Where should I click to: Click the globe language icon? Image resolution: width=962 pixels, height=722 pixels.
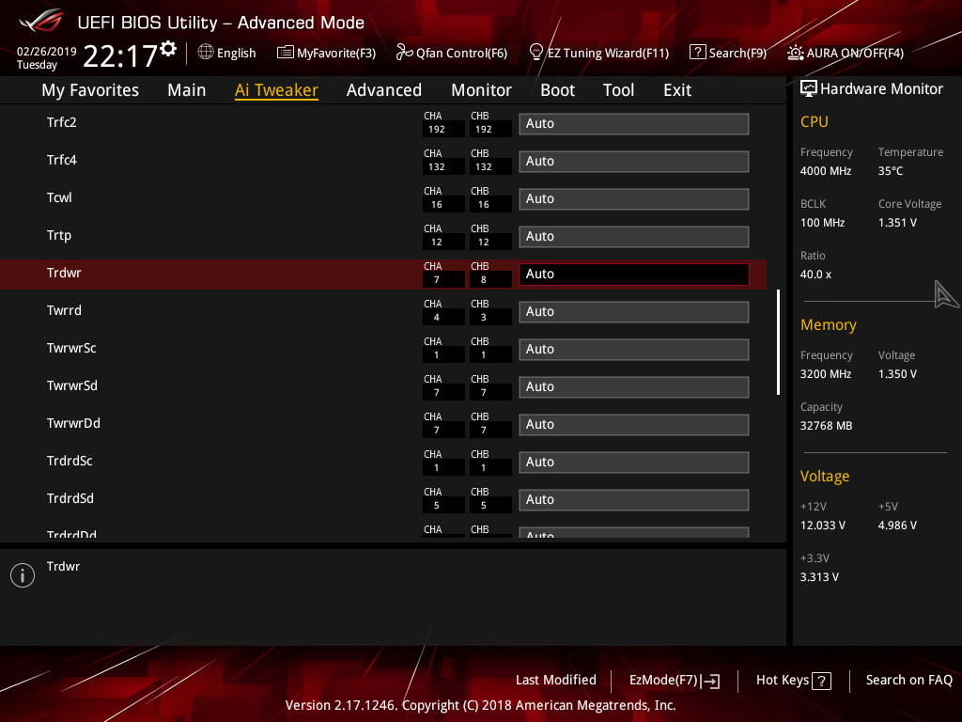coord(206,53)
